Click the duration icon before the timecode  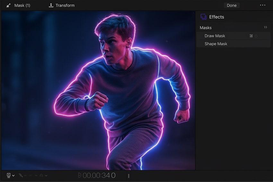[80, 175]
